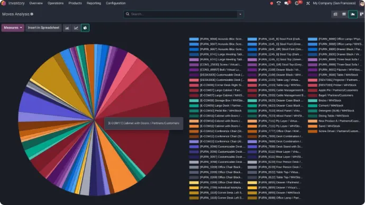The height and width of the screenshot is (205, 365).
Task: Click legend text [FURN_9666] Table / WH/Stock
Action: coord(338,75)
